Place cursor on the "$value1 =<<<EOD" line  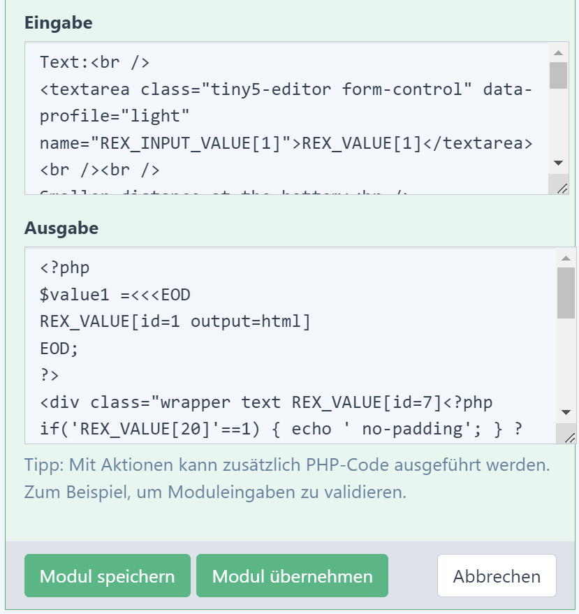pyautogui.click(x=115, y=295)
